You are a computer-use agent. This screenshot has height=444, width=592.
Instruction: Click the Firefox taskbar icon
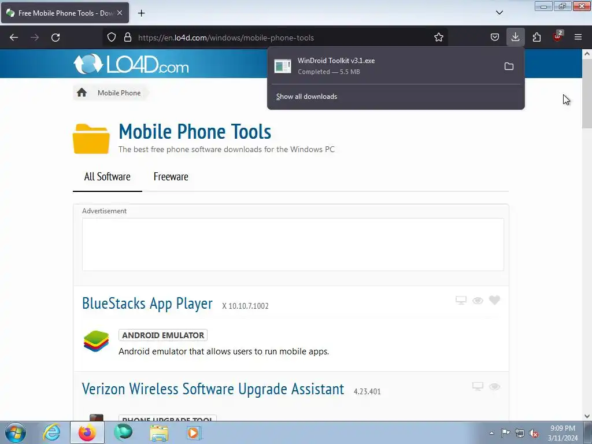(x=87, y=432)
